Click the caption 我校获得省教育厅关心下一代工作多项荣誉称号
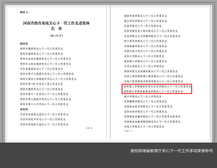The height and width of the screenshot is (168, 217). point(172,151)
